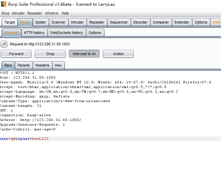Image resolution: width=221 pixels, height=173 pixels.
Task: Click the User-Agent header line
Action: coord(105,82)
